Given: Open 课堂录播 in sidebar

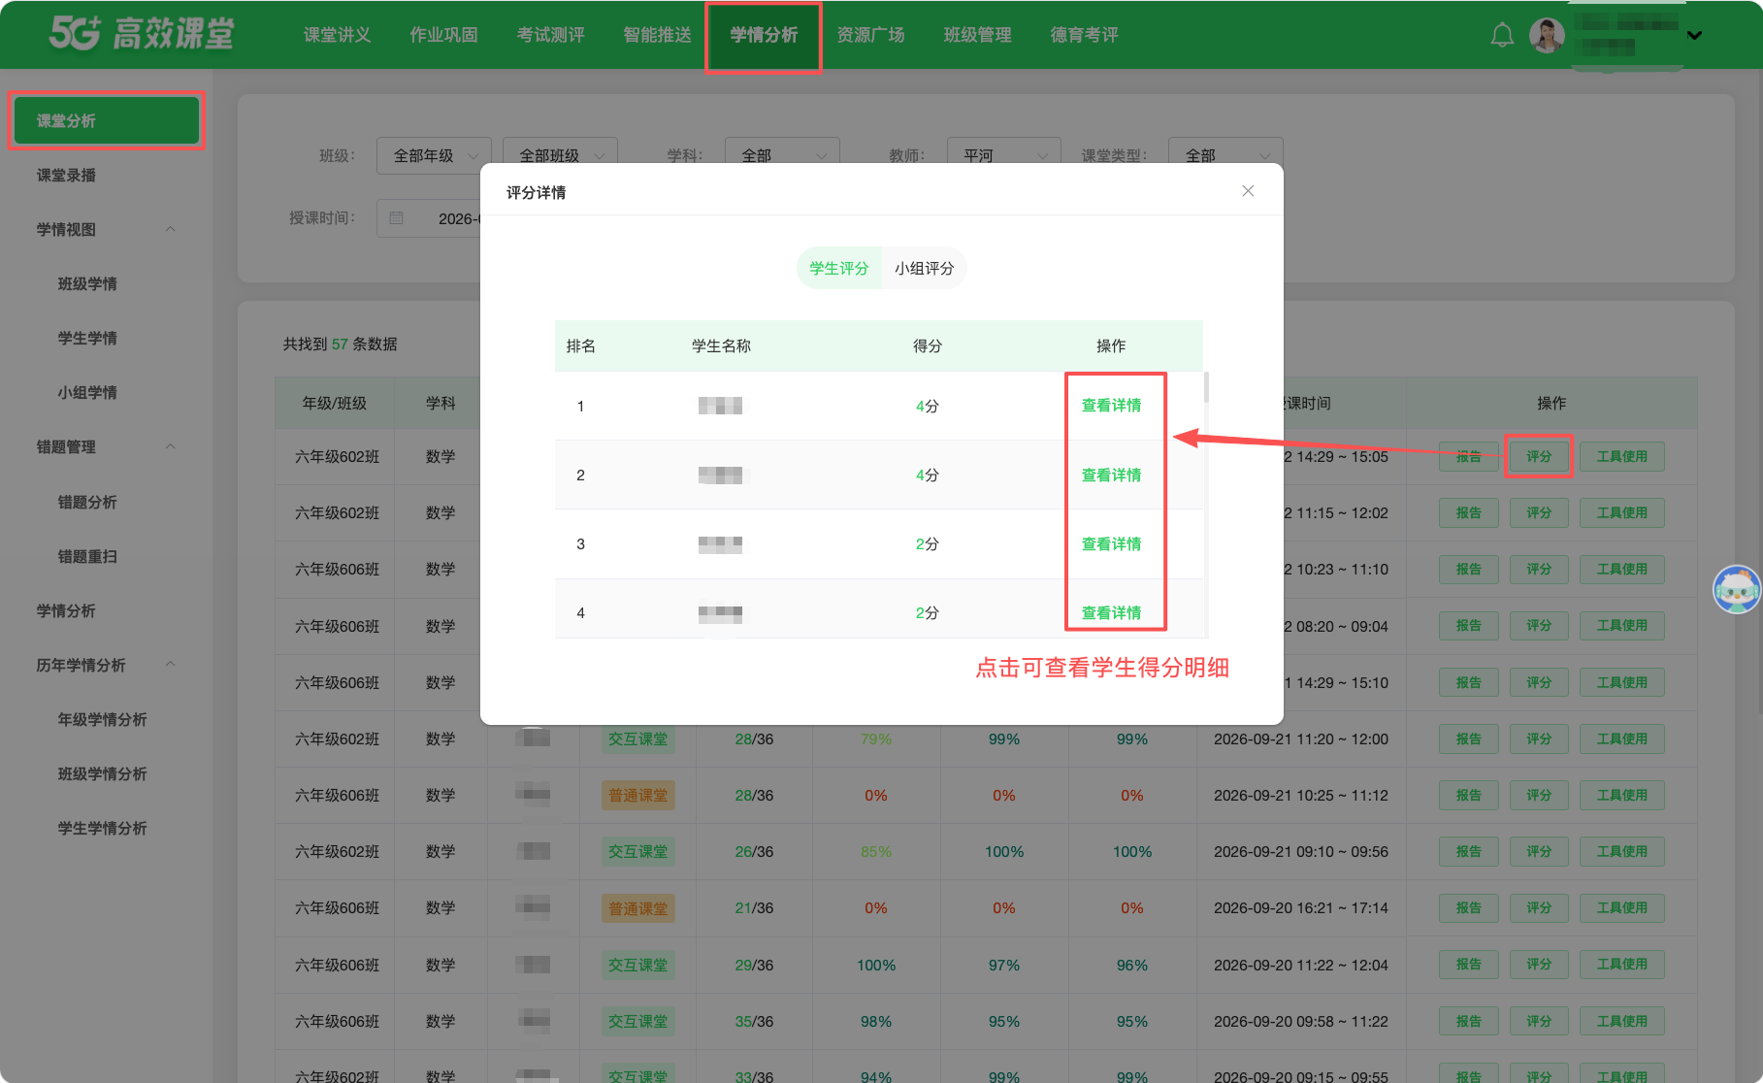Looking at the screenshot, I should pos(66,176).
